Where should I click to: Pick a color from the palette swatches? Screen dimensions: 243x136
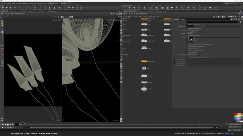[238, 117]
